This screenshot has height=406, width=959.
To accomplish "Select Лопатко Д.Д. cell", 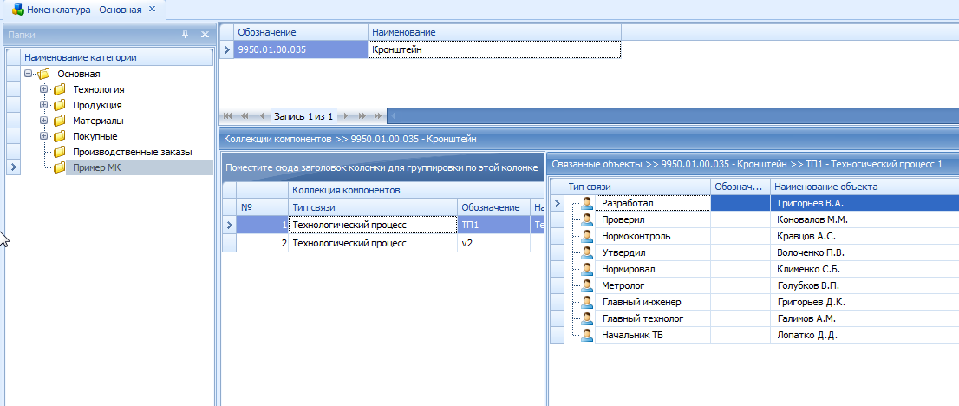I will coord(864,335).
